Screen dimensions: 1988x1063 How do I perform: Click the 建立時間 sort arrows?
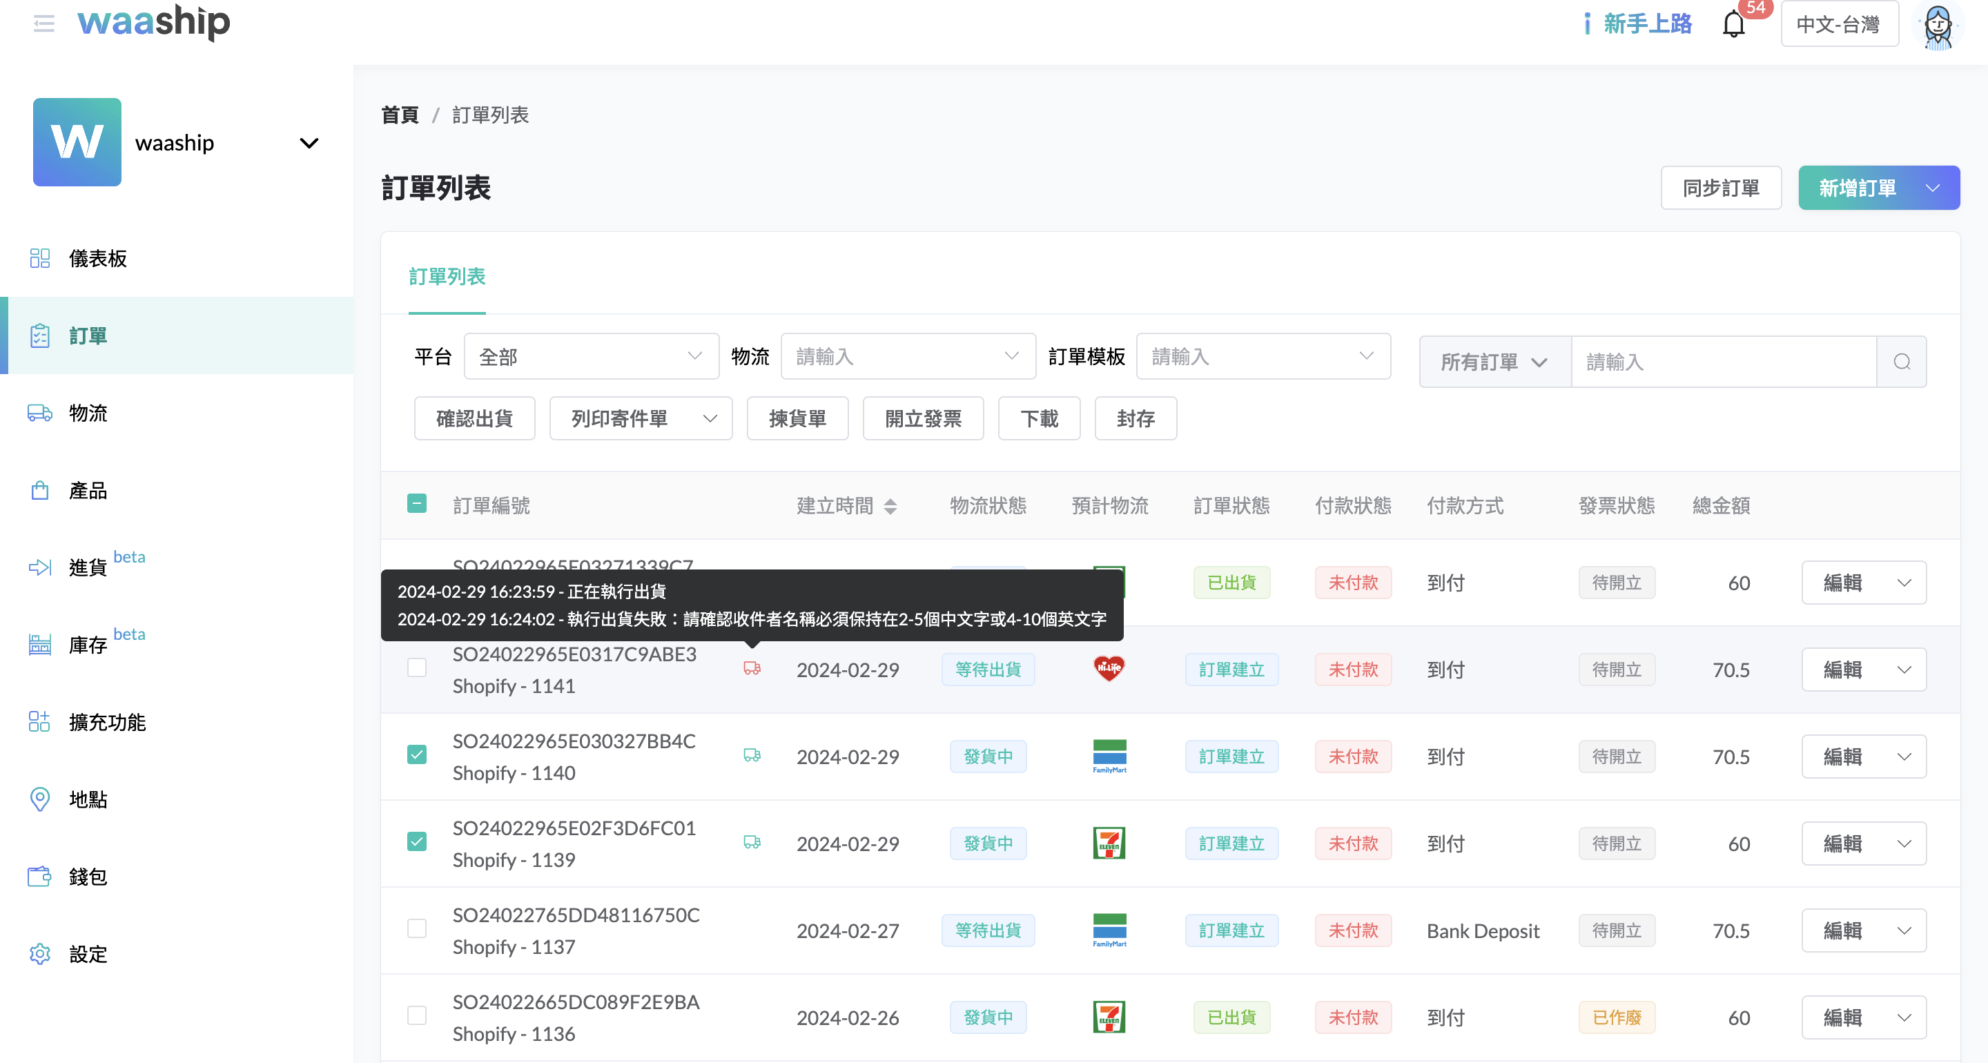[x=890, y=507]
